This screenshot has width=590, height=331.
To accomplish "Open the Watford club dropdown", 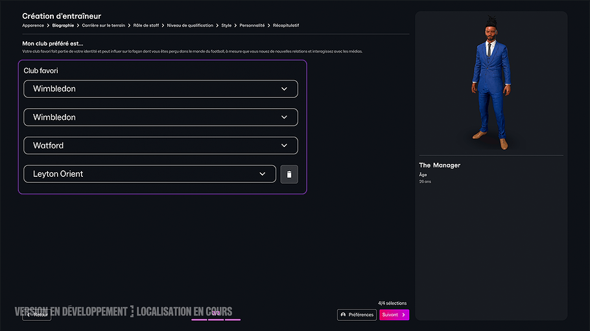I will tap(161, 146).
